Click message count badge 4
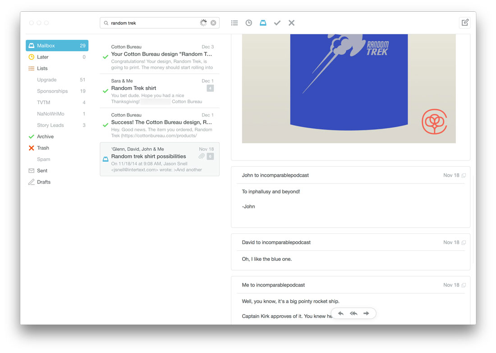Viewport: 496px width, 353px height. coord(210,88)
